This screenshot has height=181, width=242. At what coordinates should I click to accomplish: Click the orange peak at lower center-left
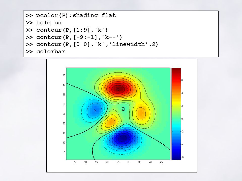tap(110, 123)
